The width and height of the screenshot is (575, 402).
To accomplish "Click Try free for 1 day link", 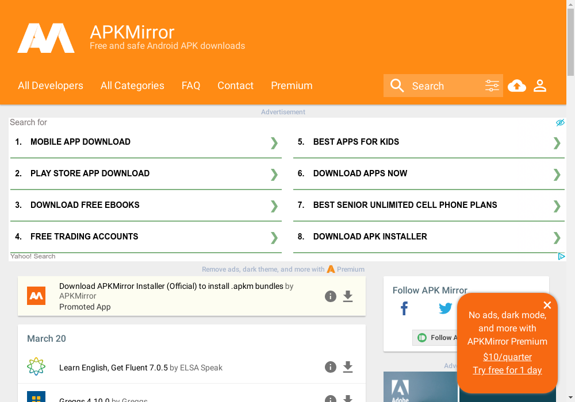I will [x=507, y=370].
